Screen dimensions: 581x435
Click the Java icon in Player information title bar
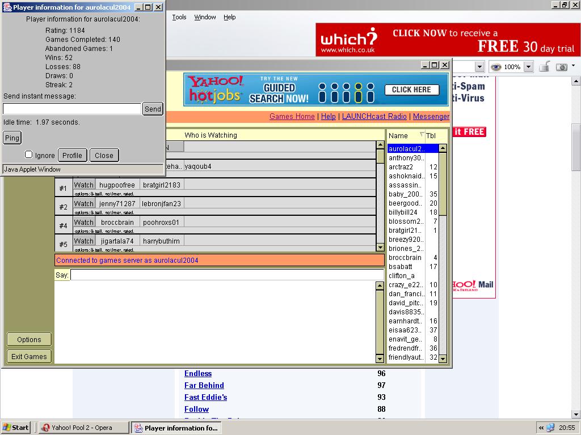(7, 7)
